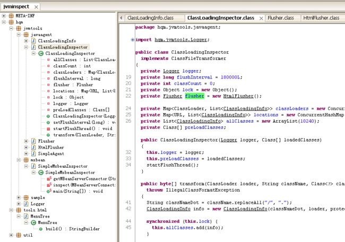The image size is (345, 242).
Task: Click the public method icon of setFlushInterval
Action: (48, 122)
